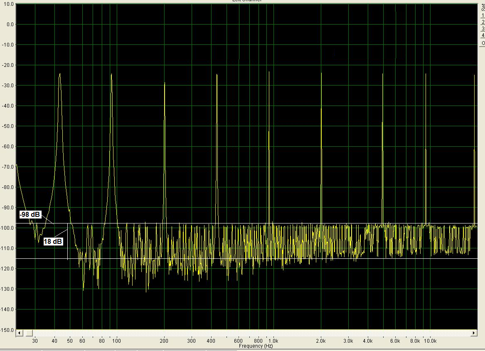Select memory set button 2
The height and width of the screenshot is (351, 485).
483,22
